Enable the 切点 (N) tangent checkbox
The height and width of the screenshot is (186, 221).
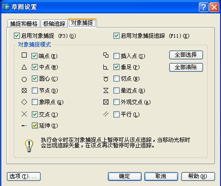tap(116, 79)
